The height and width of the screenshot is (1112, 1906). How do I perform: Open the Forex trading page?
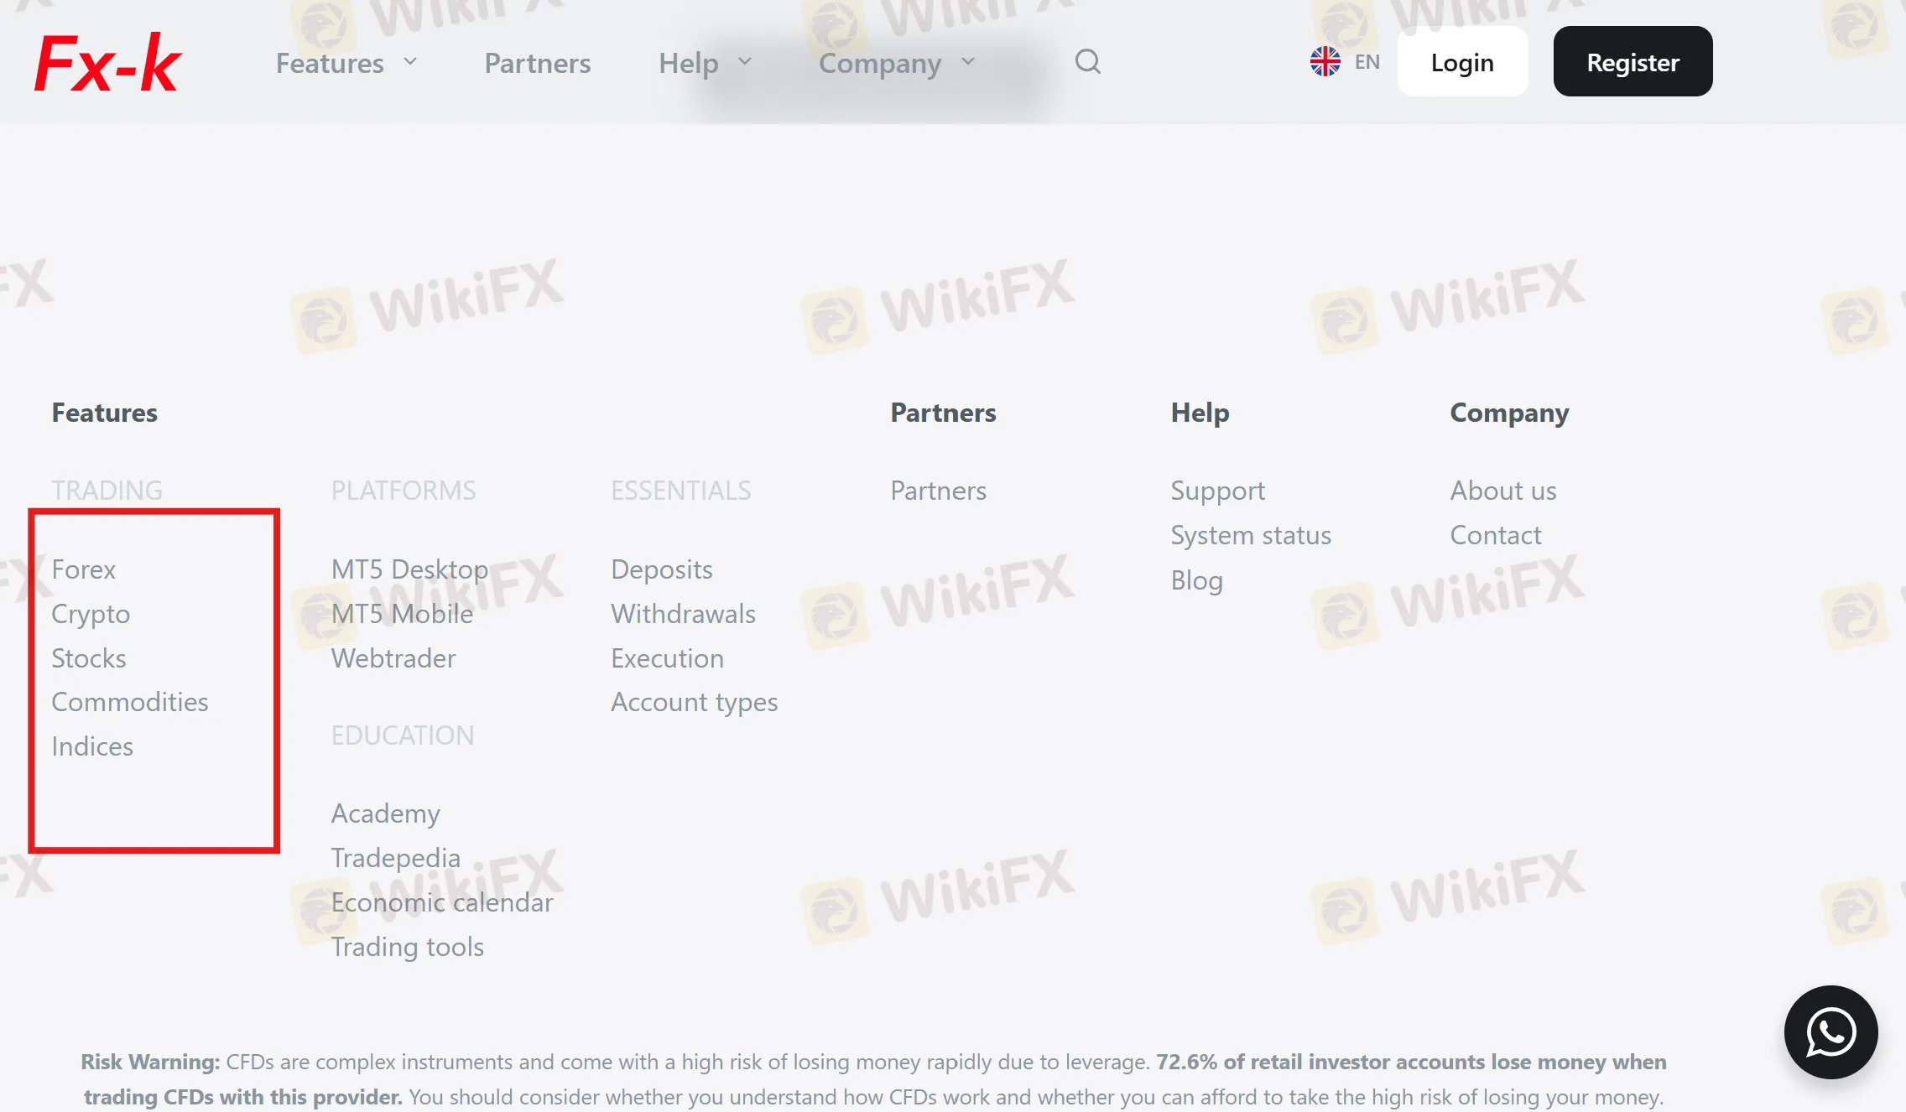pyautogui.click(x=83, y=569)
